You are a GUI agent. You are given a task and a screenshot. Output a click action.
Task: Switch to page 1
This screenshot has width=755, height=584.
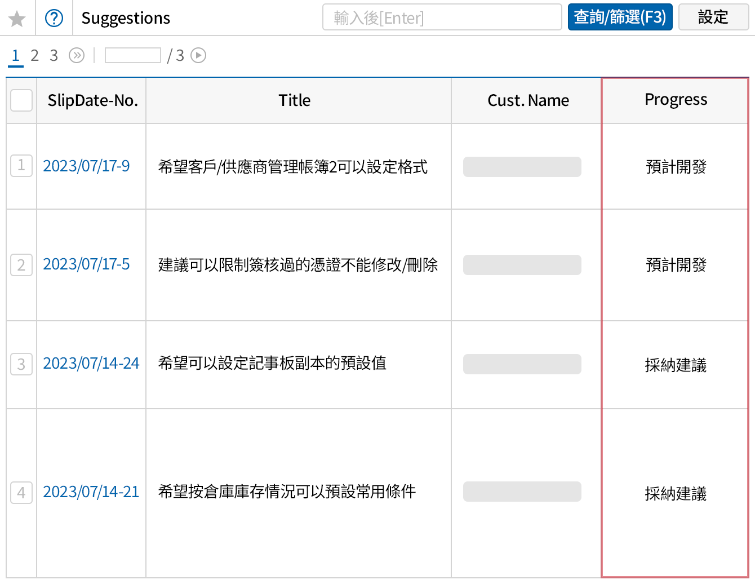pos(15,55)
